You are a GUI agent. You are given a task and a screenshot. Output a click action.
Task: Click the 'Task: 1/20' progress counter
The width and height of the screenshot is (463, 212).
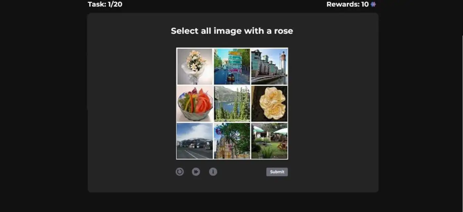105,4
